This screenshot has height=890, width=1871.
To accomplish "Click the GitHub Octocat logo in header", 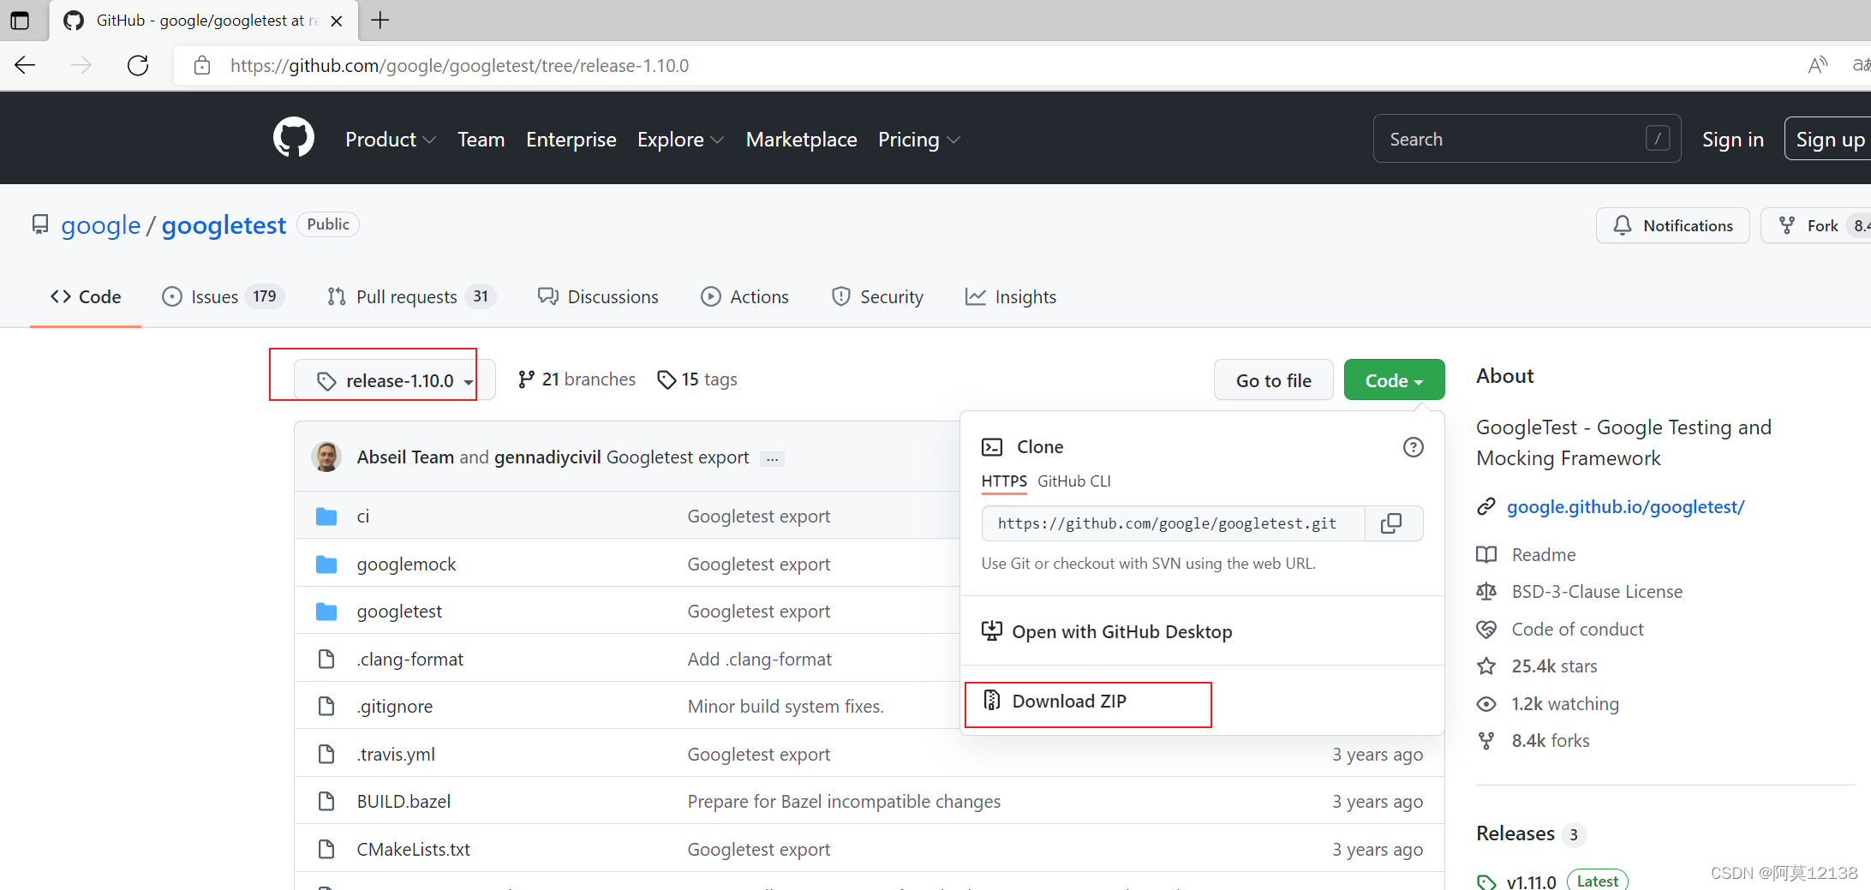I will (x=294, y=138).
